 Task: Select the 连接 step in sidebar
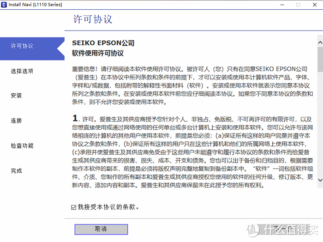(x=16, y=121)
